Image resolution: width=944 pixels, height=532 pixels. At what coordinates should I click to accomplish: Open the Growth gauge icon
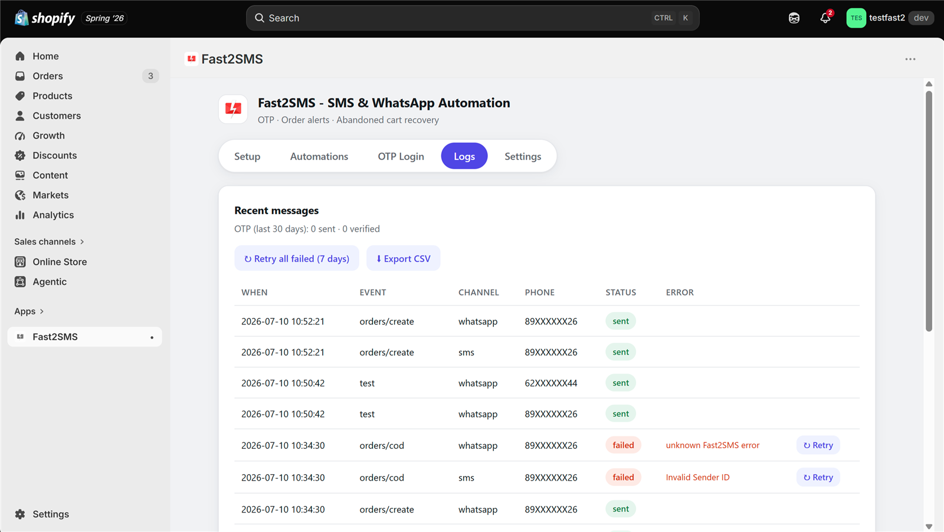point(20,136)
